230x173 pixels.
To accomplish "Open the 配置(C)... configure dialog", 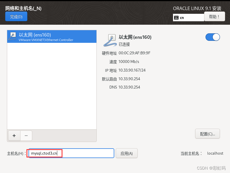I will [208, 134].
